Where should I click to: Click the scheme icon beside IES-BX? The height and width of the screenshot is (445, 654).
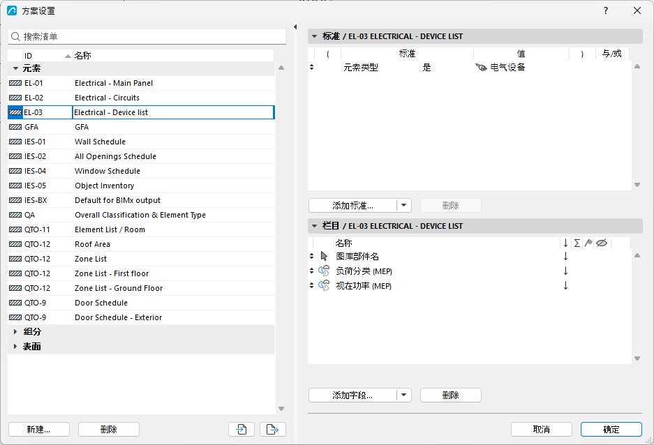tap(15, 200)
